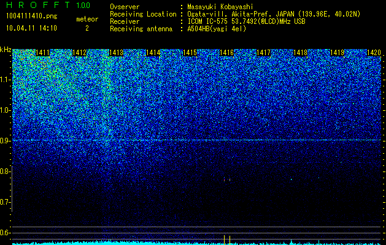Select antenna text A504HB(yagi 4el)
The height and width of the screenshot is (245, 386).
point(217,29)
